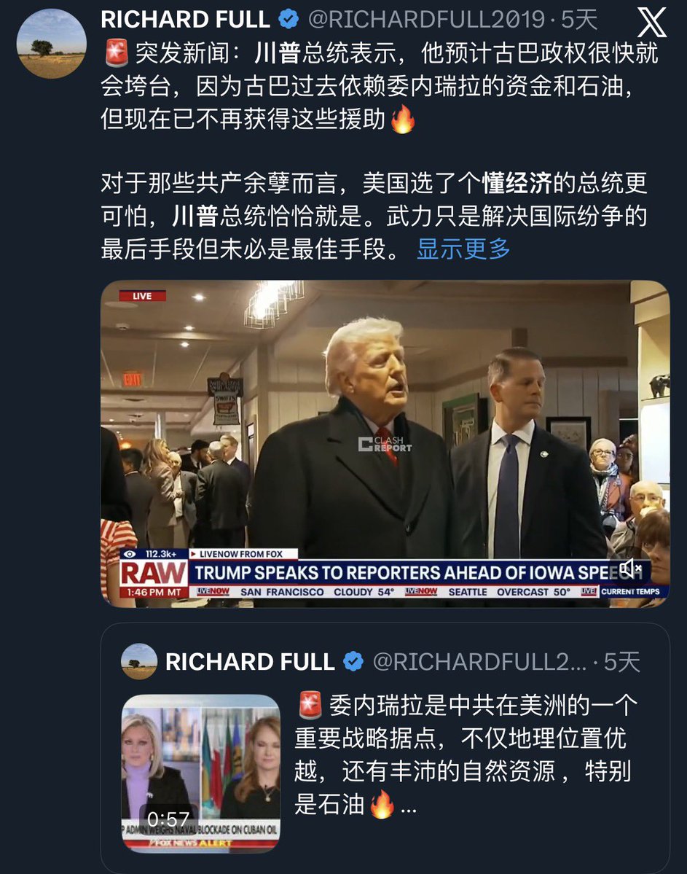
Task: Click the blue verified badge in the main post
Action: (288, 20)
